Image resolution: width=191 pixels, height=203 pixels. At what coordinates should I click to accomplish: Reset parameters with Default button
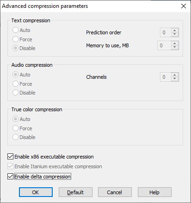tap(75, 192)
